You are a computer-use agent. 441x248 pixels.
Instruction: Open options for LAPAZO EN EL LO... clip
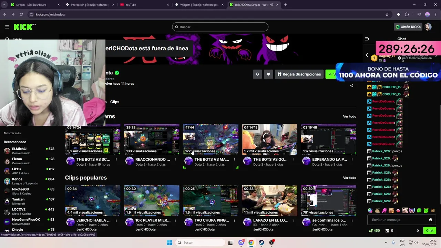pyautogui.click(x=293, y=220)
